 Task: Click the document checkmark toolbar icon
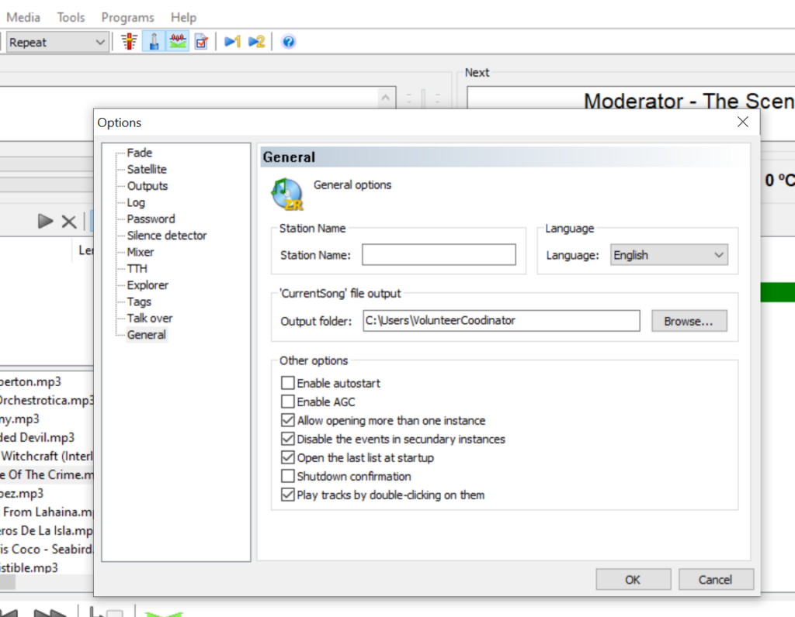tap(201, 42)
